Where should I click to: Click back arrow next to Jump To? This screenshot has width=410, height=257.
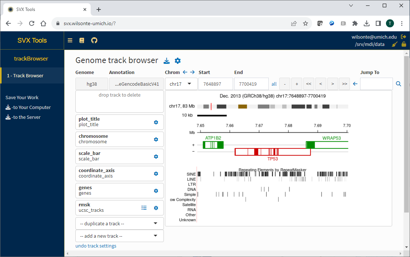pos(355,84)
